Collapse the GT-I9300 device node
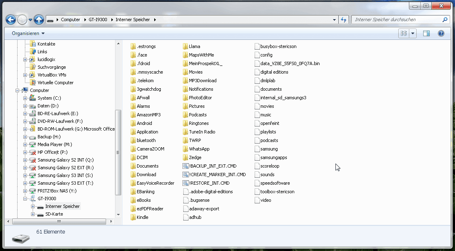455x251 pixels. pos(25,199)
